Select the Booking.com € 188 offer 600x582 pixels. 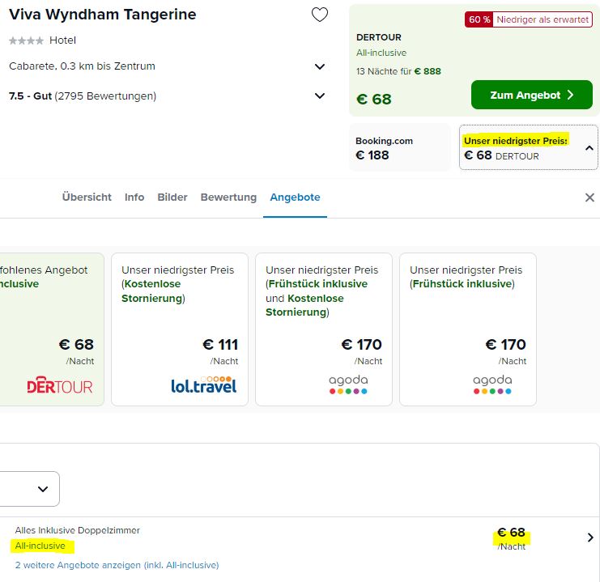pos(399,147)
